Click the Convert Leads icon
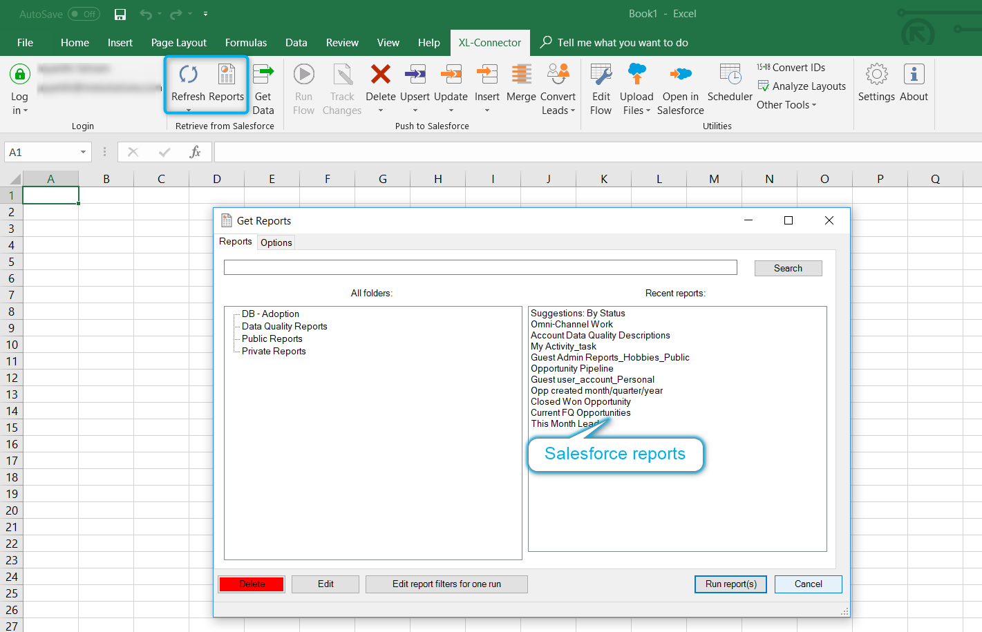This screenshot has height=632, width=982. 558,74
